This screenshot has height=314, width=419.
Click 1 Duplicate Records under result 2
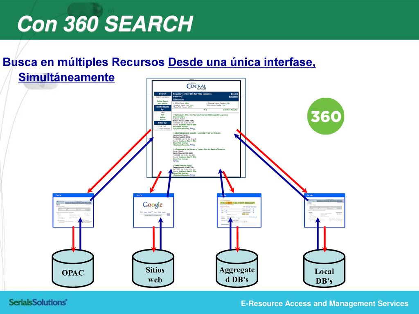pyautogui.click(x=180, y=145)
